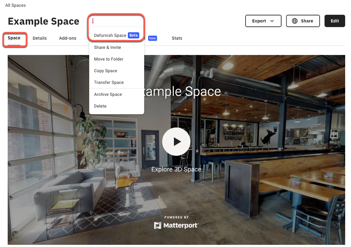This screenshot has width=351, height=247.
Task: Click the Share button label
Action: (307, 21)
